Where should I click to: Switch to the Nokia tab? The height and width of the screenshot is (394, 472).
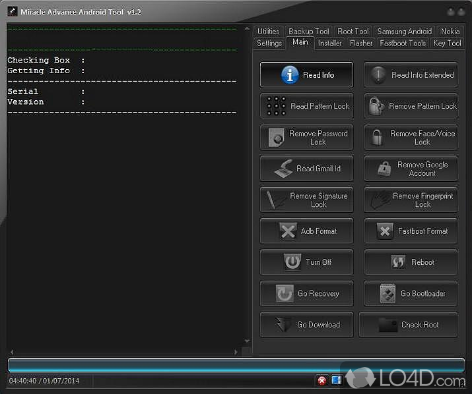click(x=450, y=31)
